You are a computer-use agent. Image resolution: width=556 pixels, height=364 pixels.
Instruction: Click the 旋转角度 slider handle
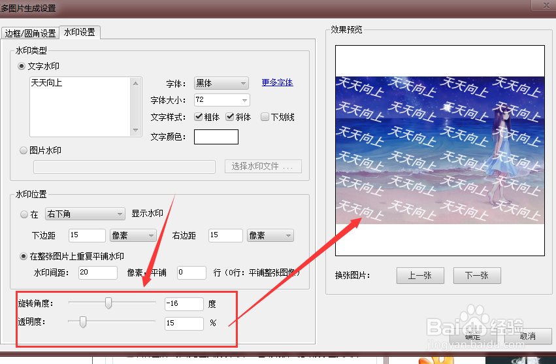point(108,303)
